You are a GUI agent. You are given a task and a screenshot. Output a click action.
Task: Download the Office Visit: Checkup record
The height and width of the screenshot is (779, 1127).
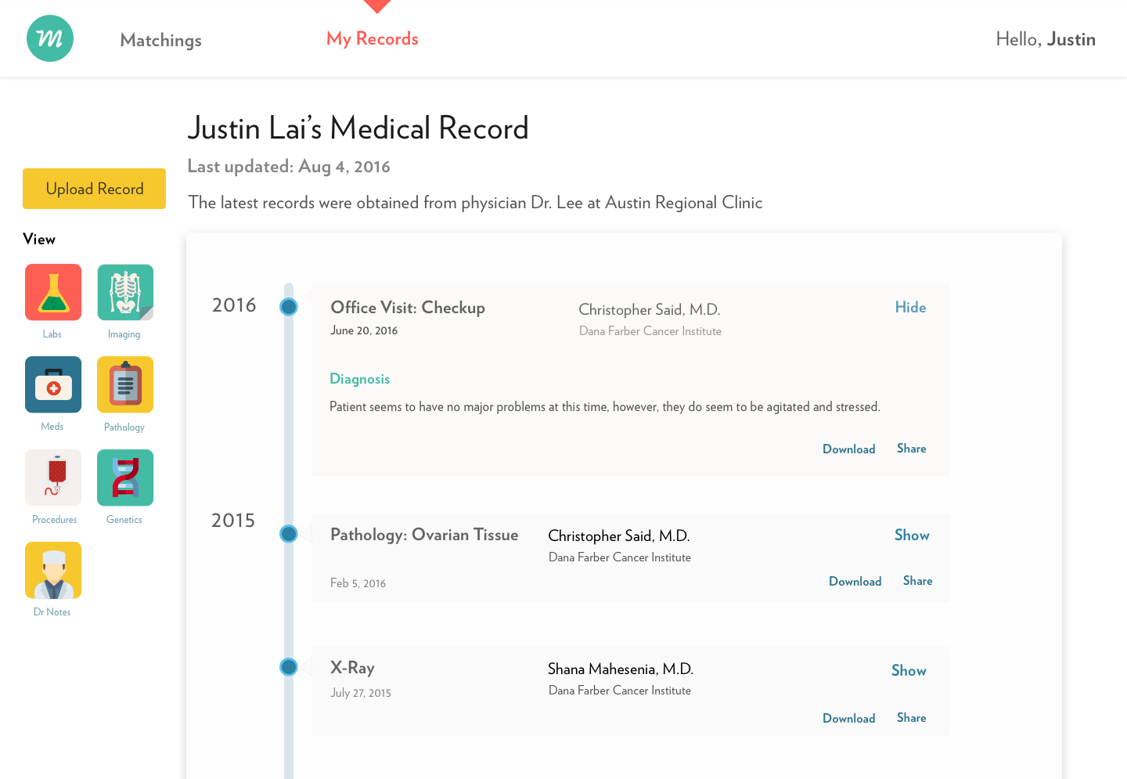tap(848, 449)
